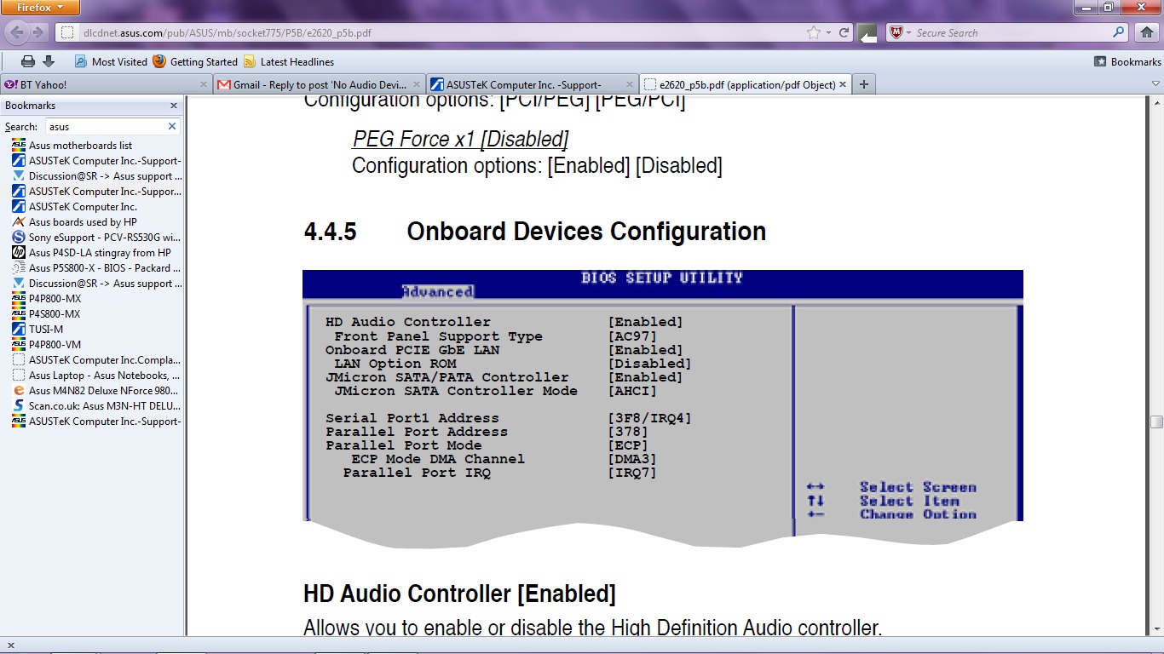Open the Getting Started bookmark

coord(195,61)
